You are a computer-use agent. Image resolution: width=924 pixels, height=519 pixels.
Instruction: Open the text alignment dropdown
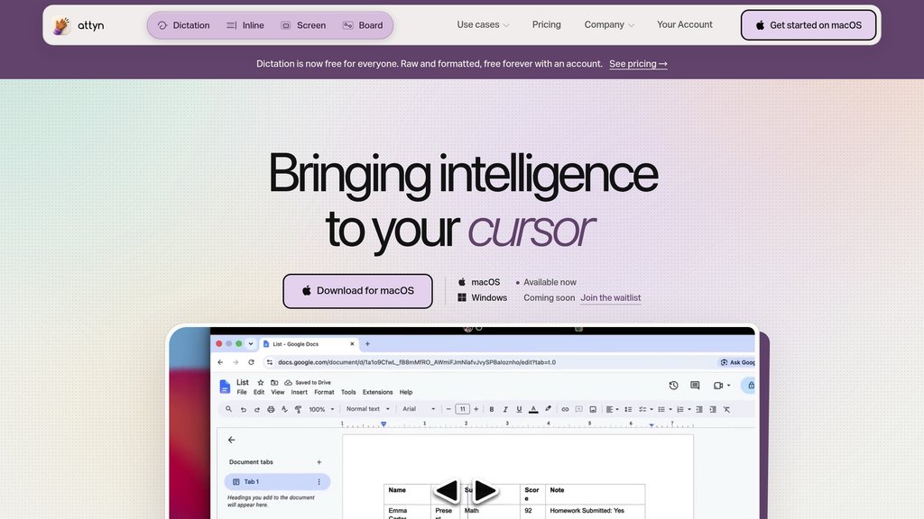(613, 410)
